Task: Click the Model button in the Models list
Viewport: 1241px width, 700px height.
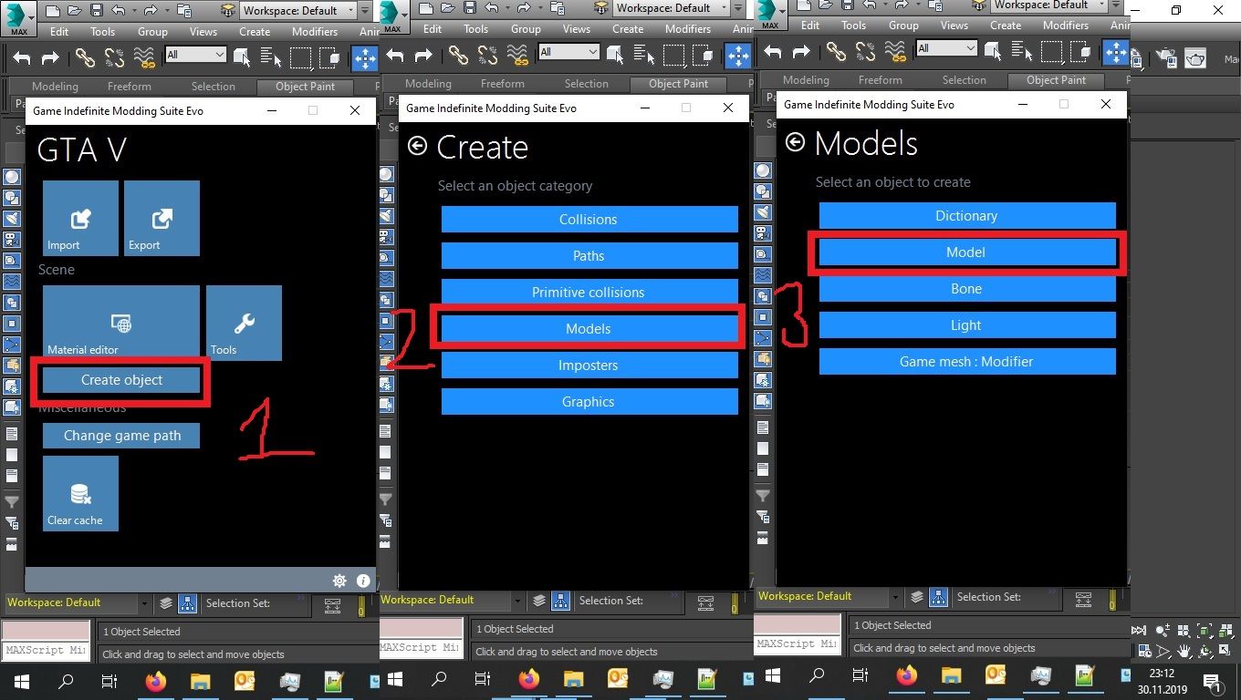Action: pyautogui.click(x=966, y=252)
